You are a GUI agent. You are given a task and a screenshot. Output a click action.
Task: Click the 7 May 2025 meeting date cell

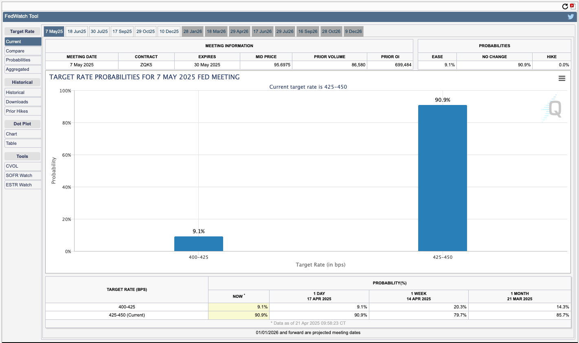tap(82, 65)
